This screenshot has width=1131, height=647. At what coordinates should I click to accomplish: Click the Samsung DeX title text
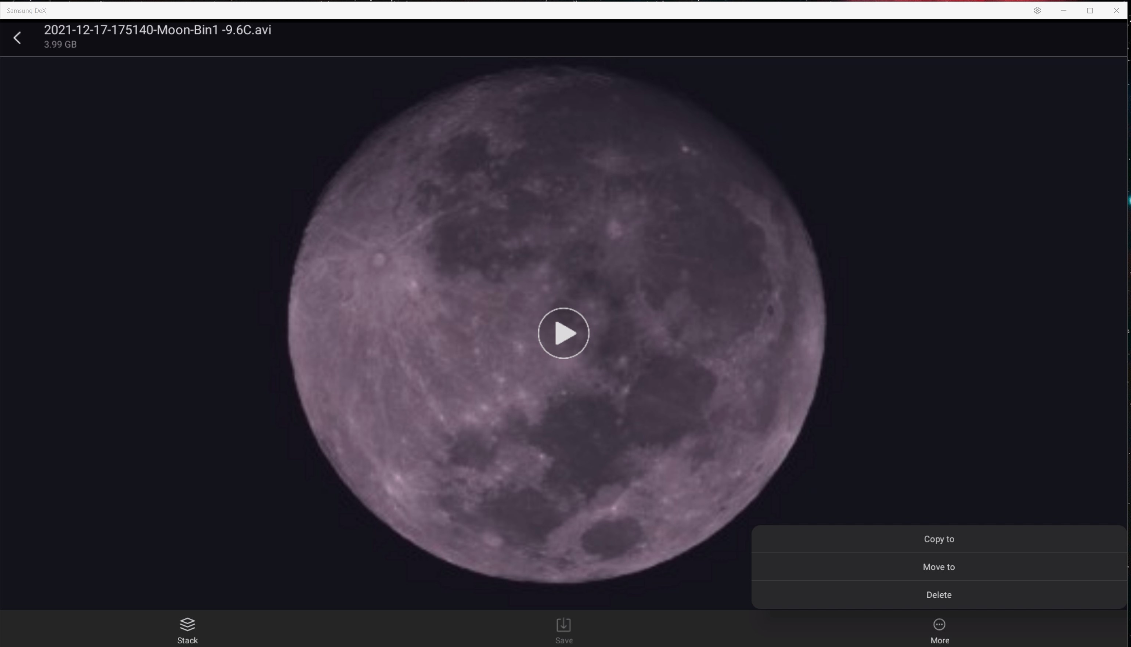coord(26,10)
